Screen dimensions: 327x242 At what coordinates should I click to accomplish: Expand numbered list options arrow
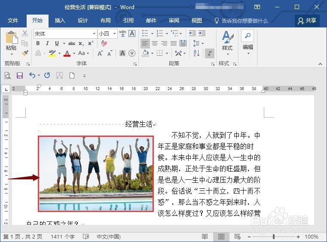167,33
